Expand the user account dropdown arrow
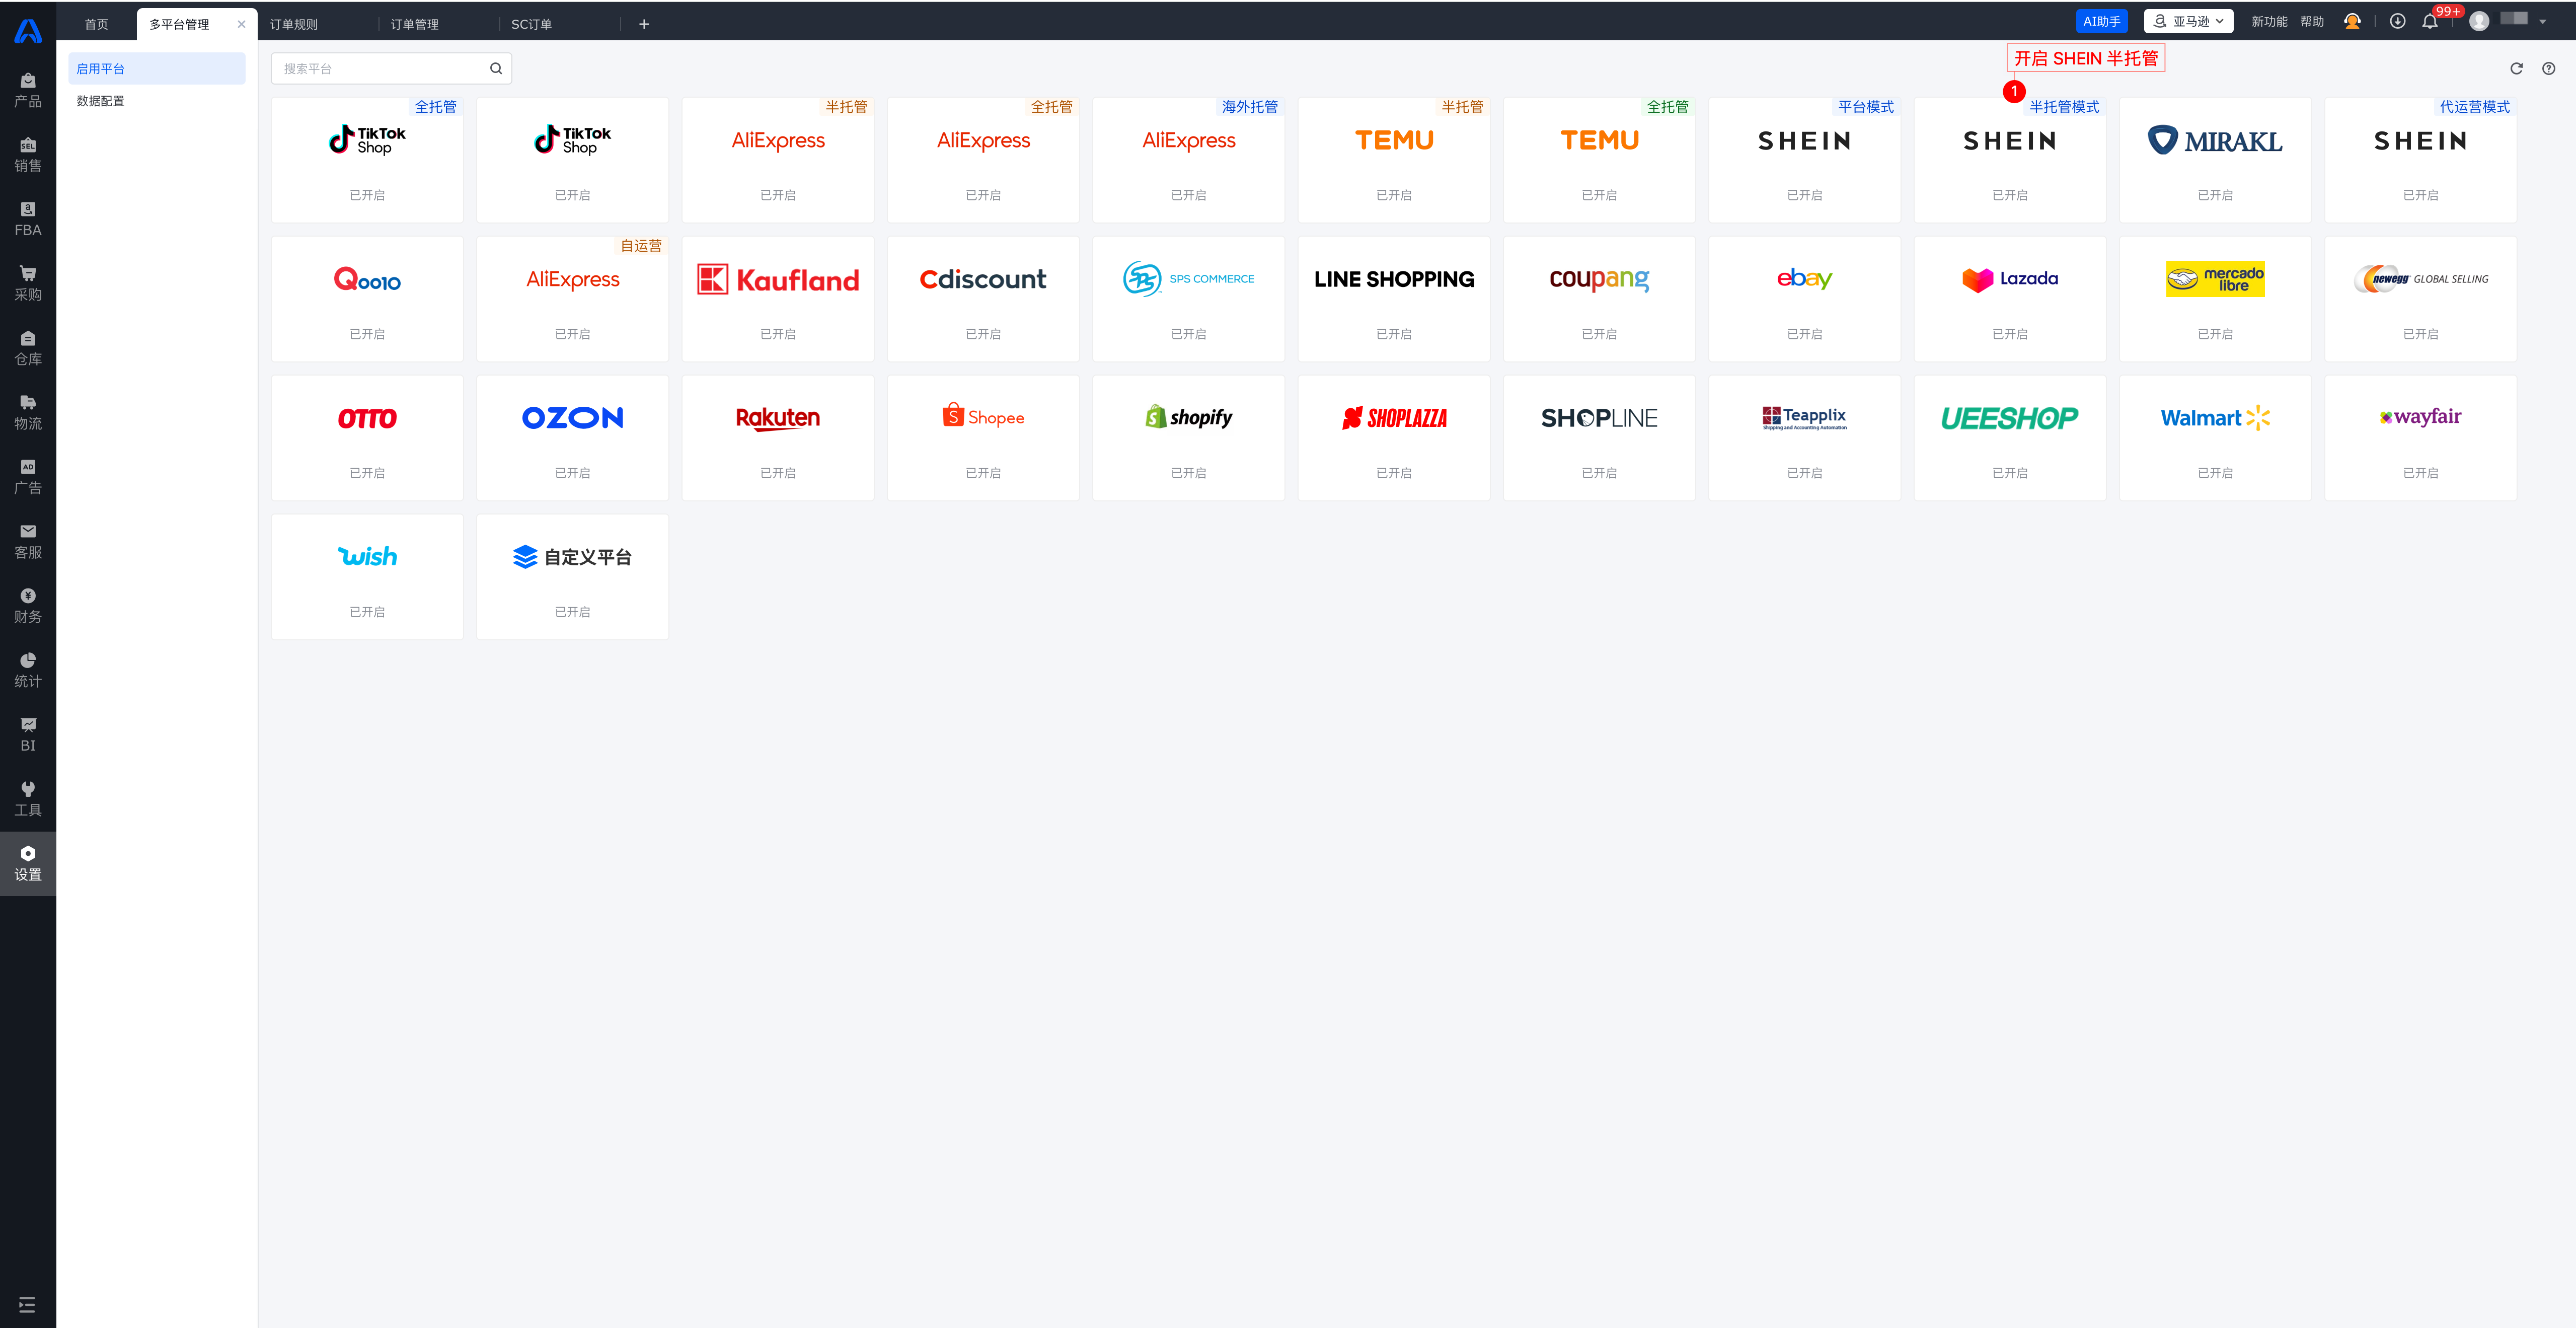This screenshot has width=2576, height=1328. coord(2542,21)
